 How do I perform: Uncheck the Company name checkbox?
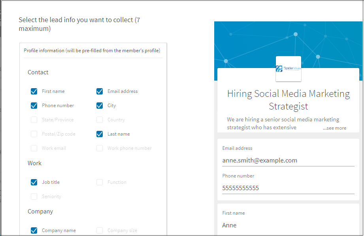34,230
